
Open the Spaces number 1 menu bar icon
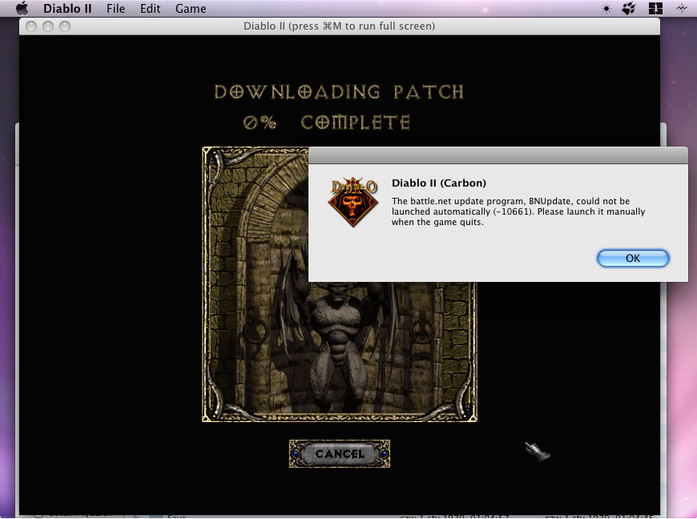click(655, 9)
